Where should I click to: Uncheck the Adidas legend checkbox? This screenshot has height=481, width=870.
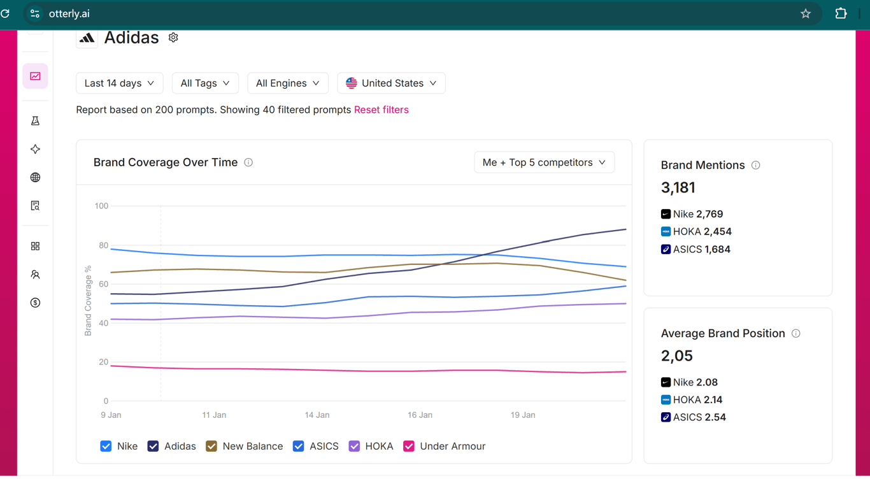click(x=153, y=446)
